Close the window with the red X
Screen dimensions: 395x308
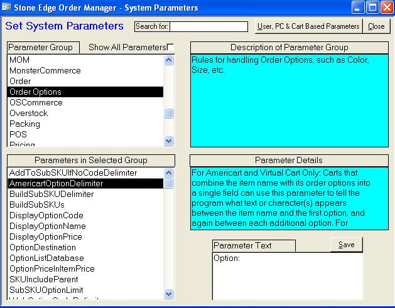pos(387,7)
